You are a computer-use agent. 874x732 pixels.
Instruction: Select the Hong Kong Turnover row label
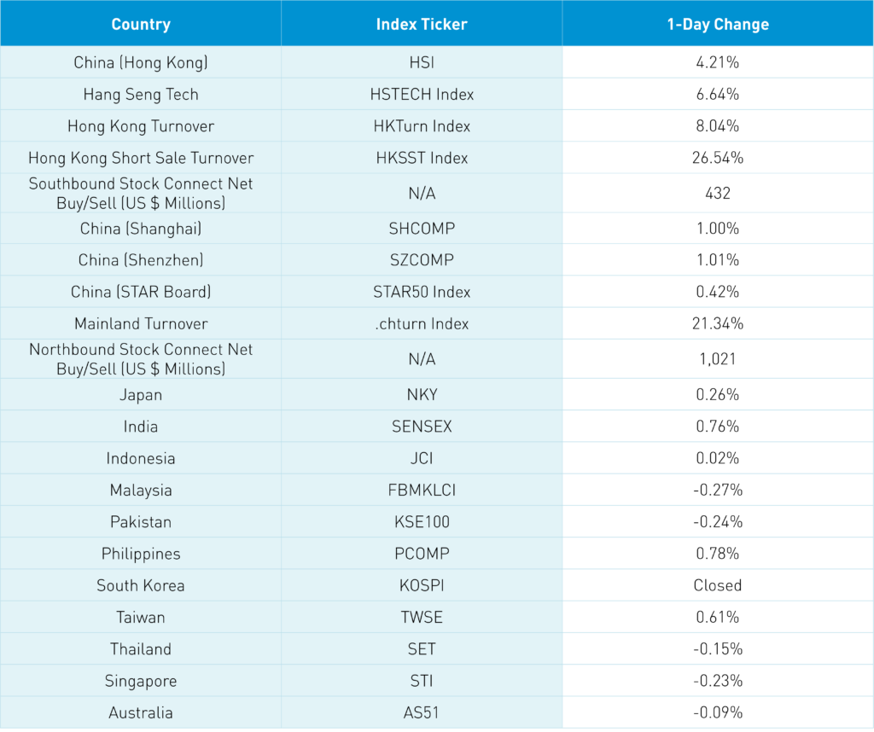pos(141,126)
